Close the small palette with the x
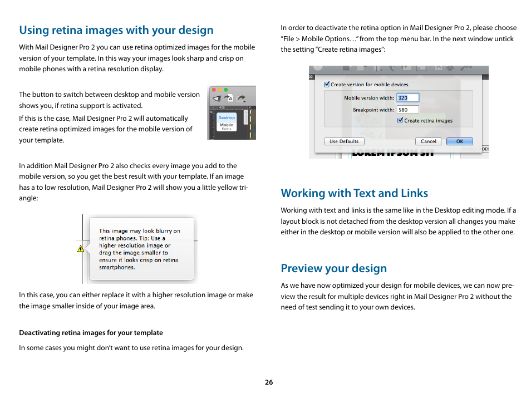 point(246,112)
